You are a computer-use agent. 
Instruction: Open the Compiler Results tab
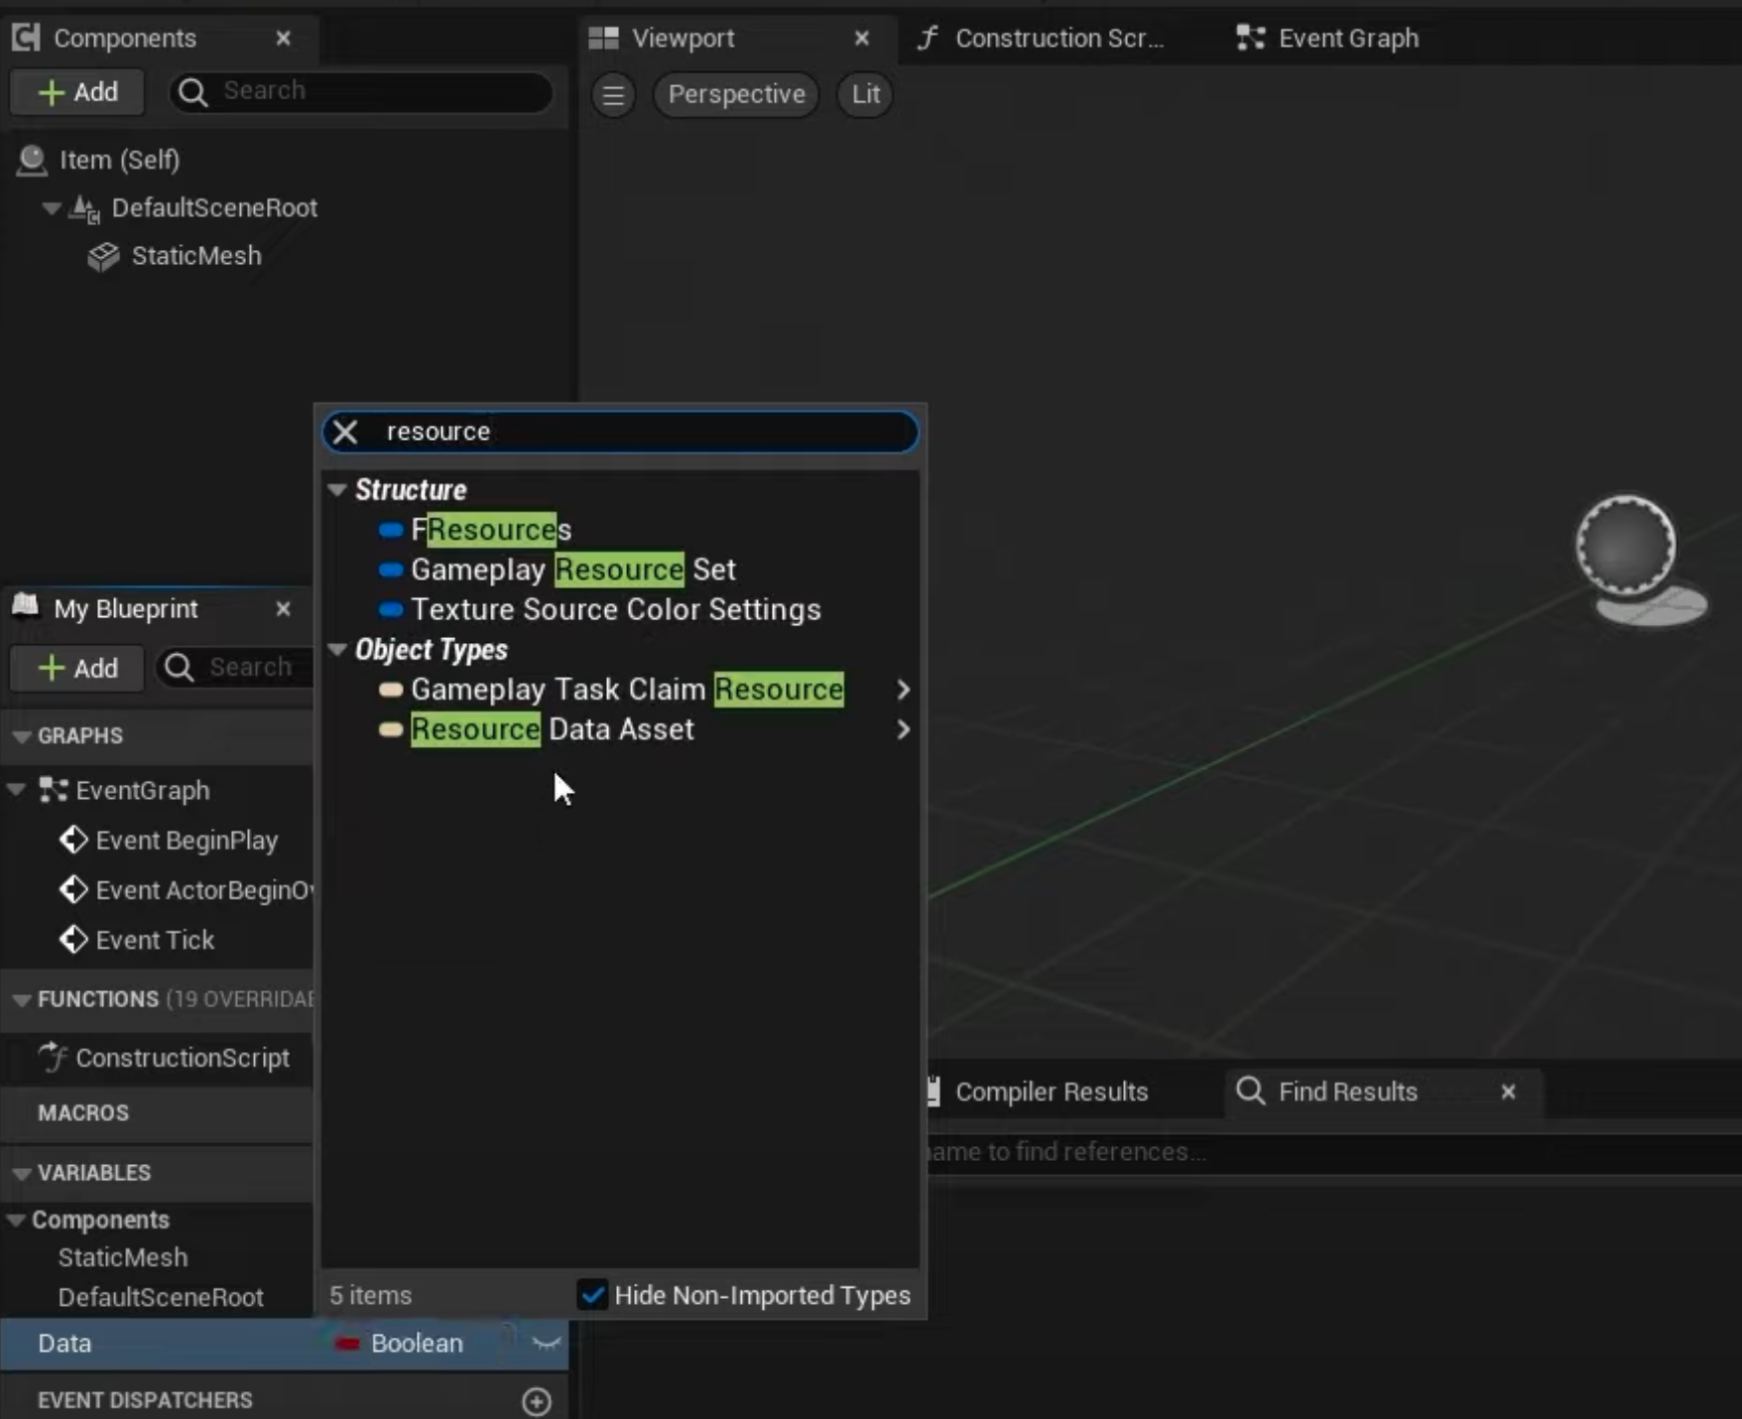pos(1050,1092)
